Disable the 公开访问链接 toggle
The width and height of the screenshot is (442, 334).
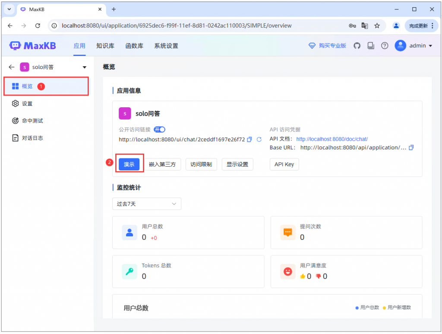(x=159, y=129)
